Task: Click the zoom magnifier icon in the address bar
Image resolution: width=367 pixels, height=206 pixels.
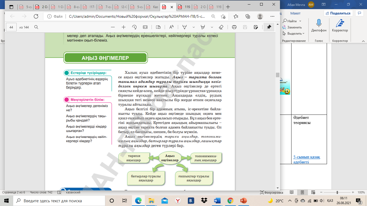Action: click(213, 16)
